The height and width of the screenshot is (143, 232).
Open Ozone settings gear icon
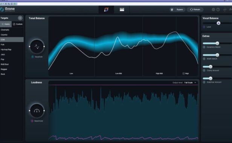[x=213, y=10]
